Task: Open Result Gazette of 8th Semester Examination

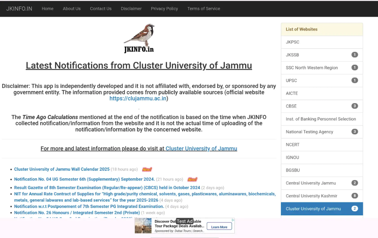Action: [x=107, y=188]
